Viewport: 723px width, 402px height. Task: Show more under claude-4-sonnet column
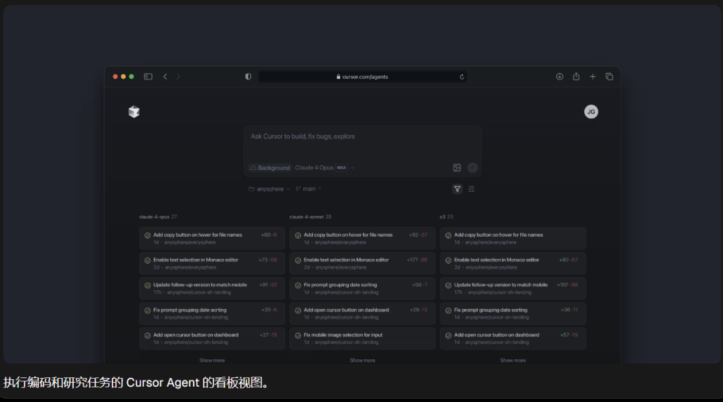[362, 361]
